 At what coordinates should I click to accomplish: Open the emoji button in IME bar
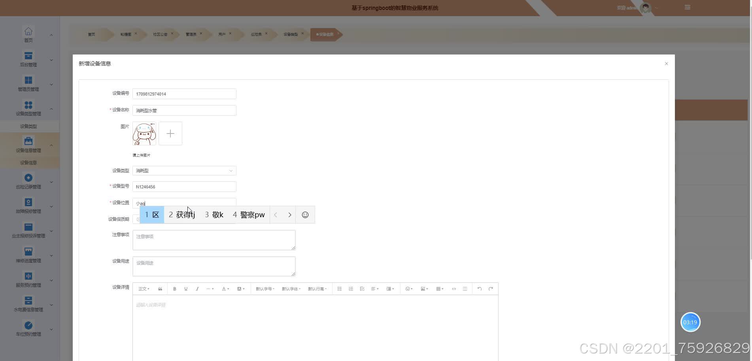click(305, 215)
